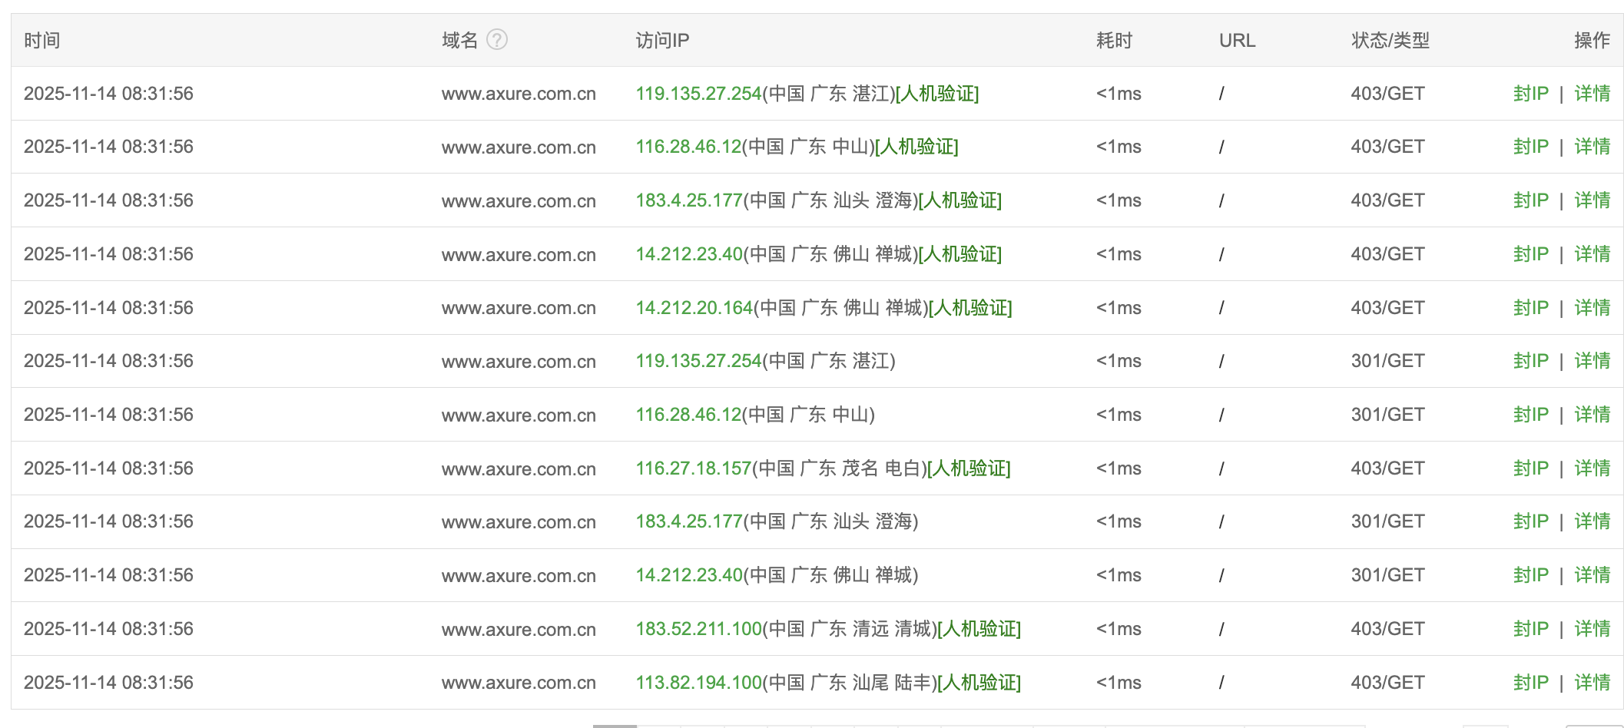View 详情 for 116.27.18.157 row
Screen dimensions: 1624x728
tap(1592, 468)
